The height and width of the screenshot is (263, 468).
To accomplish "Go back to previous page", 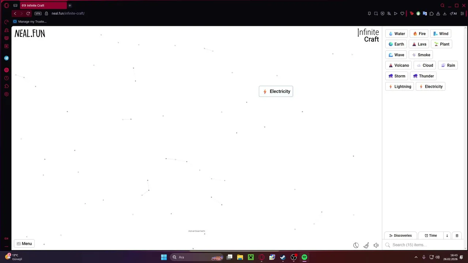I will pyautogui.click(x=15, y=14).
